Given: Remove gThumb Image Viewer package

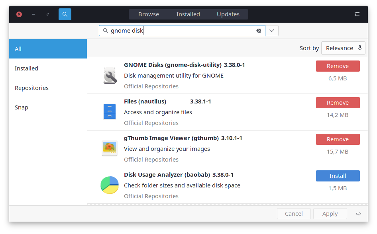Looking at the screenshot, I should [x=338, y=139].
